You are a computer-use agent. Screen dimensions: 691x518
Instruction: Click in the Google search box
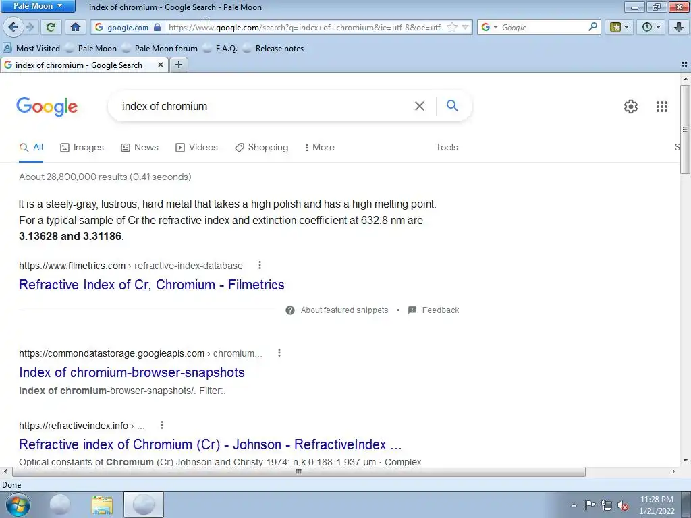click(x=265, y=106)
